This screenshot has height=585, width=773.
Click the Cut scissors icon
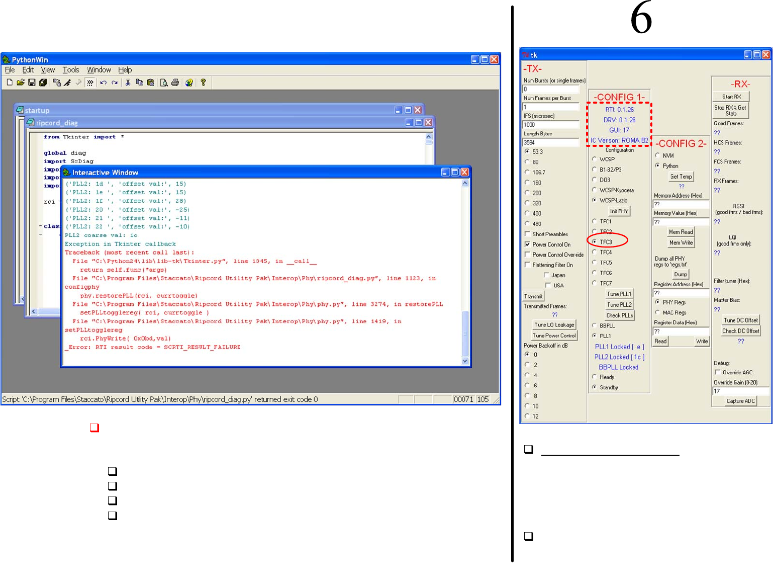pos(128,82)
